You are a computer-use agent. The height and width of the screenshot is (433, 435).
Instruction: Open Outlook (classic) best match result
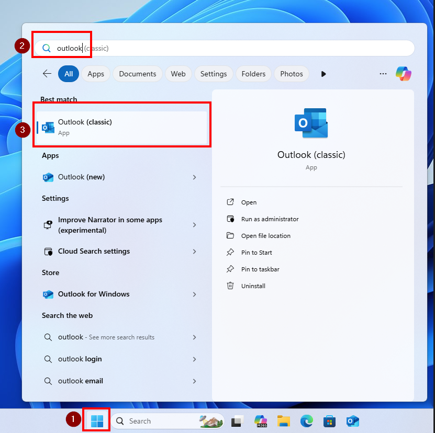122,127
